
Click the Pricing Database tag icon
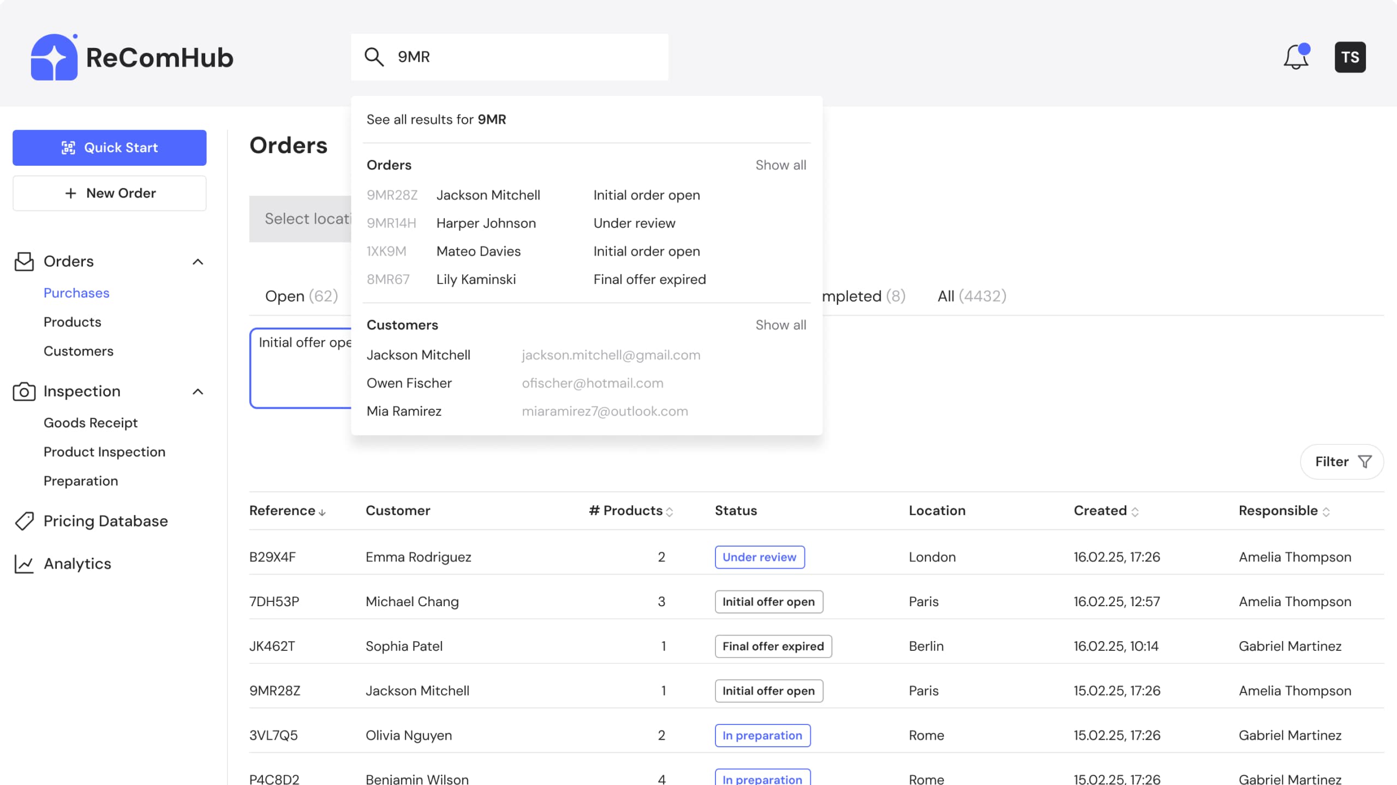click(x=24, y=521)
